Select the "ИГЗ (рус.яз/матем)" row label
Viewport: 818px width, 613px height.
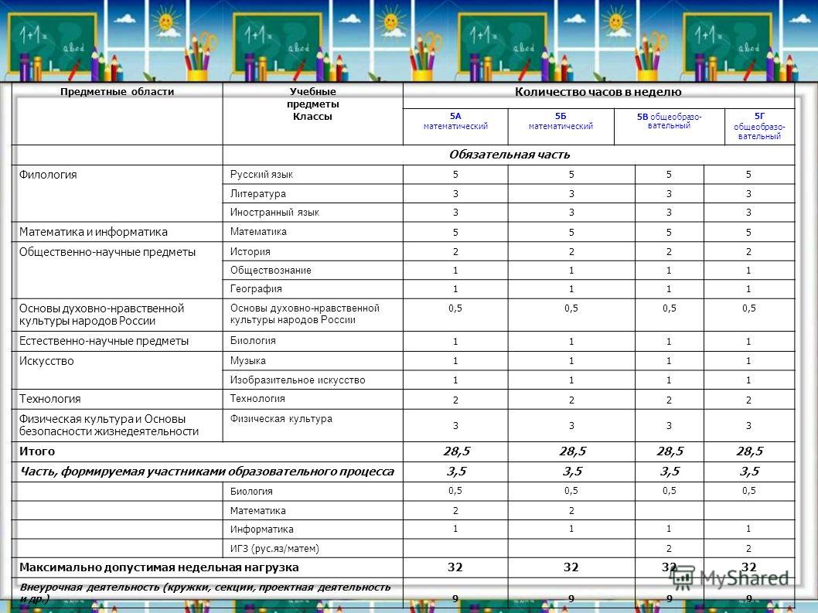coord(274,548)
